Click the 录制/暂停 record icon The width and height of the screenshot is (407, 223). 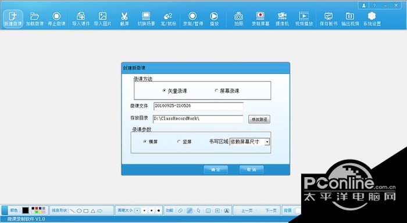tap(192, 19)
